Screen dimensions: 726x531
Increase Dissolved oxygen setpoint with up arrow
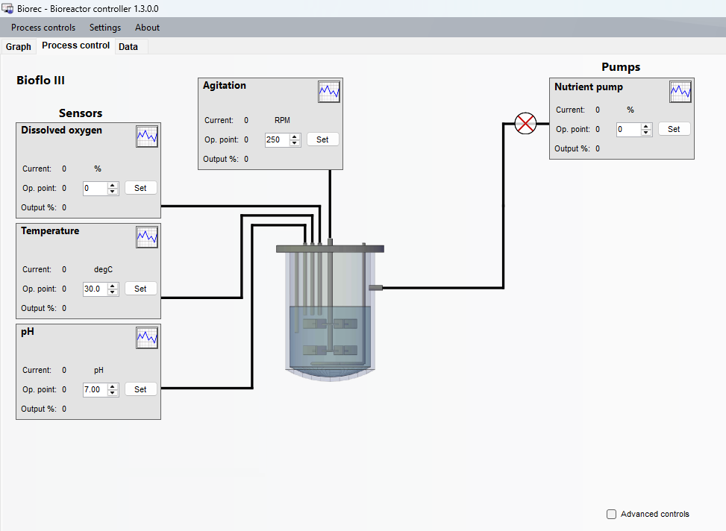click(x=113, y=185)
